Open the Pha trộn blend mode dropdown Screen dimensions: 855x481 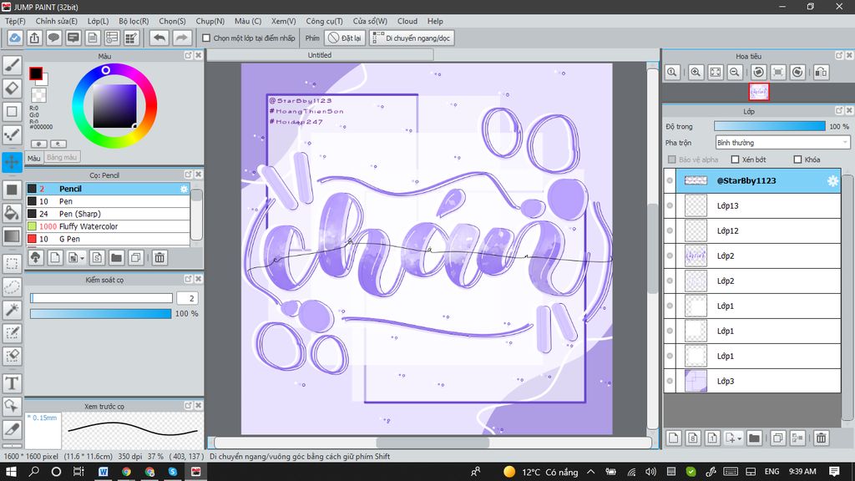coord(782,142)
